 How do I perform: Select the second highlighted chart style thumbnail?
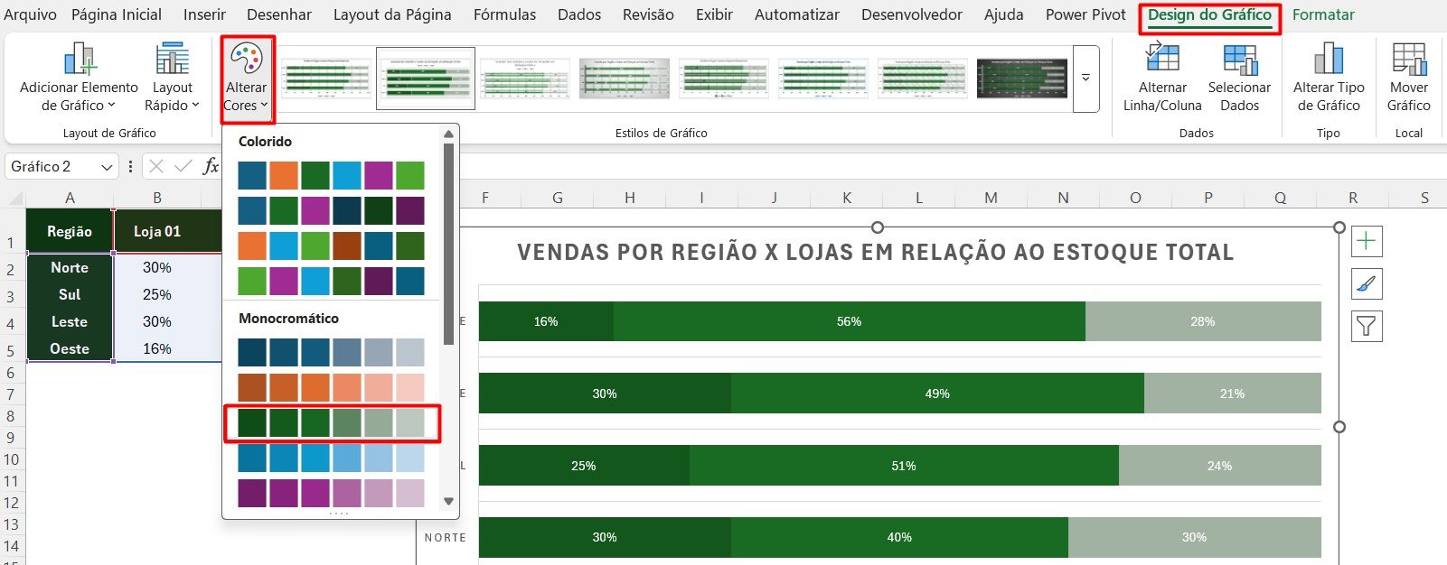coord(426,79)
